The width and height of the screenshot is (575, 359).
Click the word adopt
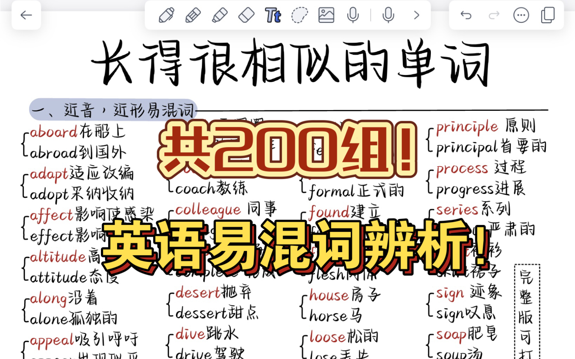pyautogui.click(x=49, y=195)
